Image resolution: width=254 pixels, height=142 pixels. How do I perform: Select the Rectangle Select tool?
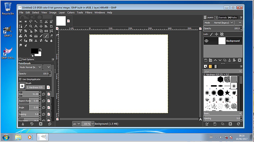pyautogui.click(x=20, y=22)
